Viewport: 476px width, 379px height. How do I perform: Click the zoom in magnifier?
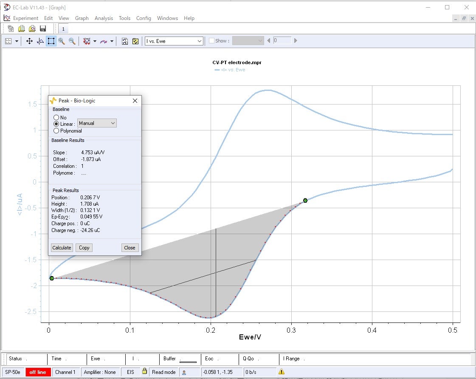click(62, 41)
